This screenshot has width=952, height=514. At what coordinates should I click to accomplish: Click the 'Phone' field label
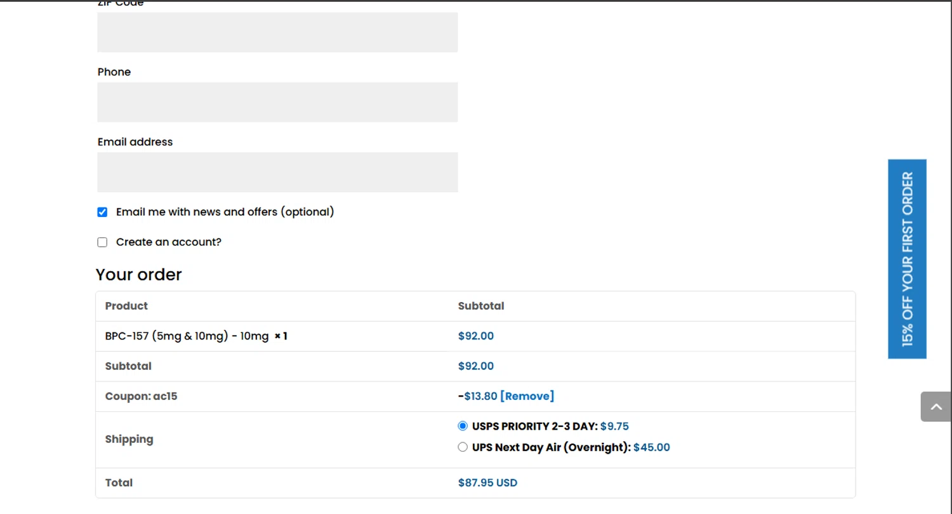[x=114, y=72]
